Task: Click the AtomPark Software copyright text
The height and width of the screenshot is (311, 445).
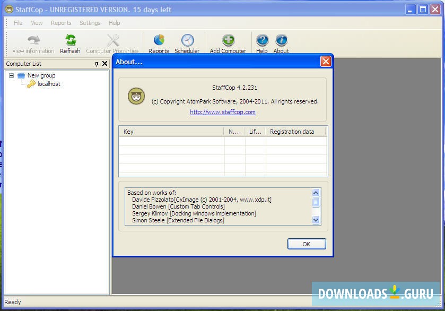Action: [235, 101]
